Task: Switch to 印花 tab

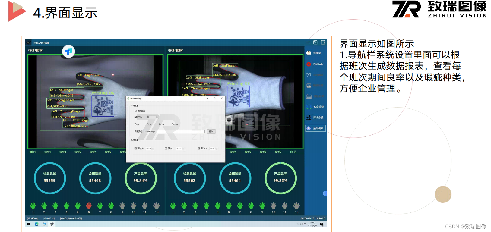Action: (293, 152)
